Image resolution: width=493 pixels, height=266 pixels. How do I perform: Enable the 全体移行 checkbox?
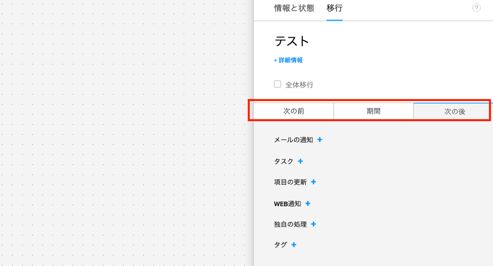tap(278, 84)
